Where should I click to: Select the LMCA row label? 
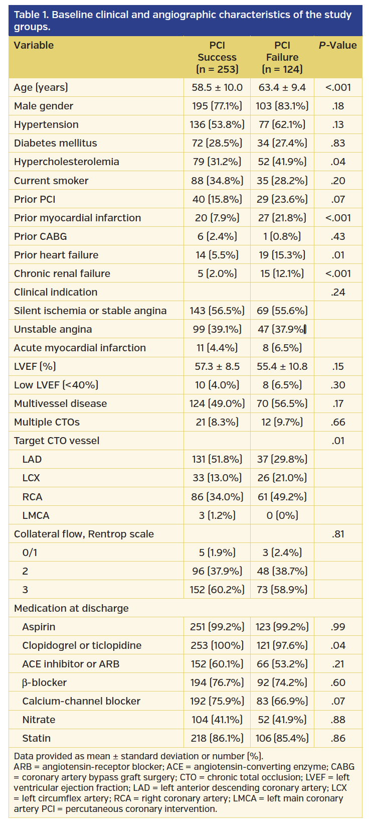pos(36,515)
